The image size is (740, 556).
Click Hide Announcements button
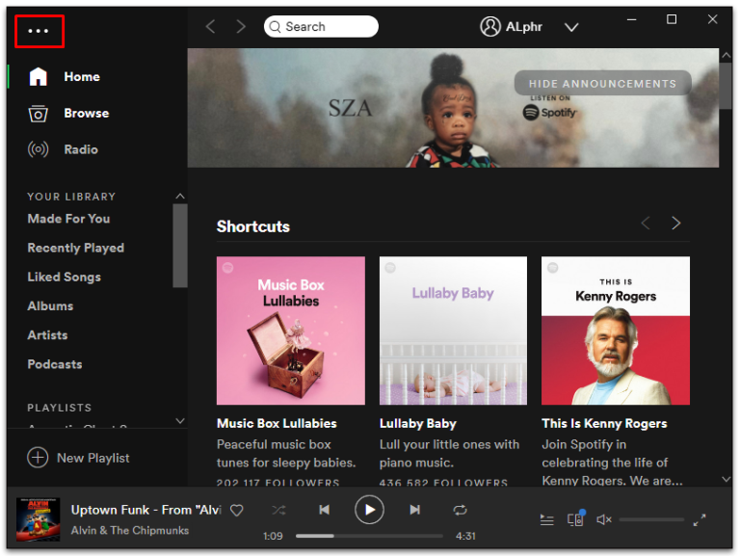click(602, 84)
